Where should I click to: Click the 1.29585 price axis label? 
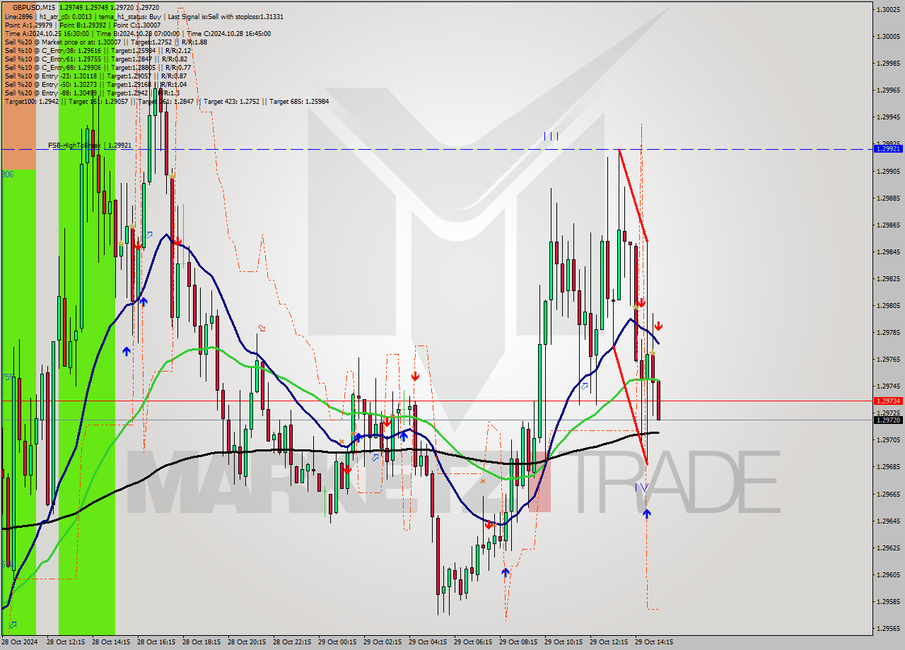(888, 602)
